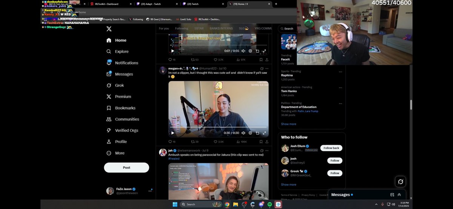Open Verified Orgs in the sidebar
The height and width of the screenshot is (209, 453).
click(122, 130)
